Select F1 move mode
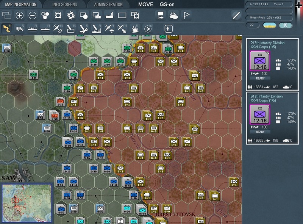 (x=6, y=29)
